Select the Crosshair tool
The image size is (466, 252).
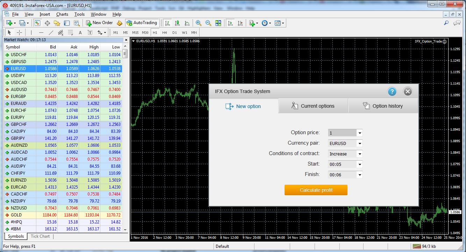click(x=20, y=32)
